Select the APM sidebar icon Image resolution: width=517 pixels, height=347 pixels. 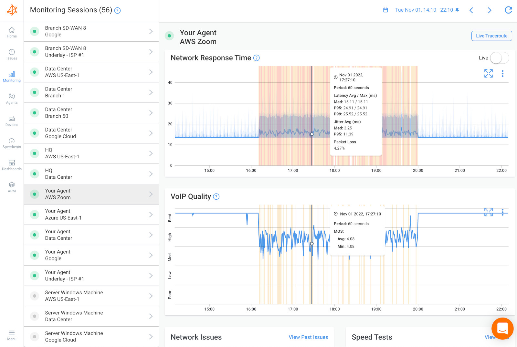pos(12,187)
